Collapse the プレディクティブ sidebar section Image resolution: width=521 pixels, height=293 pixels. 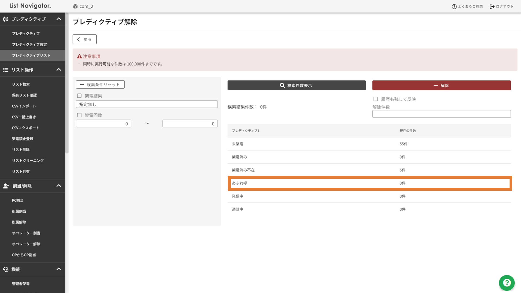(x=59, y=19)
